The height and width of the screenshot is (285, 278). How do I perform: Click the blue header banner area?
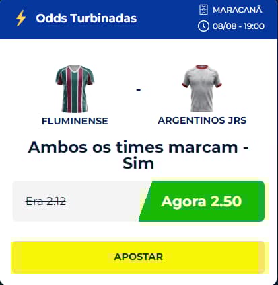pos(139,19)
